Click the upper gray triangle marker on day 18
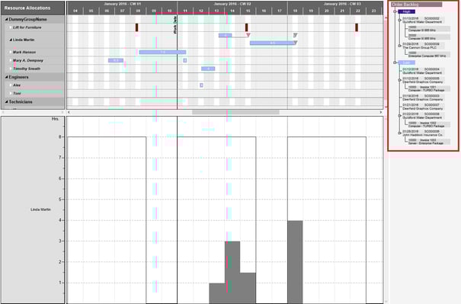The image size is (461, 304). click(x=295, y=35)
